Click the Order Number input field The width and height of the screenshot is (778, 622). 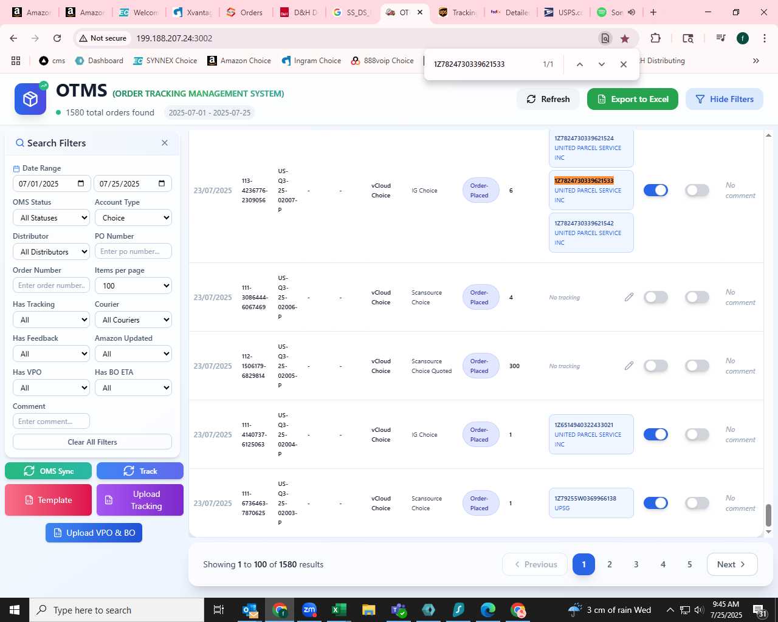click(51, 285)
